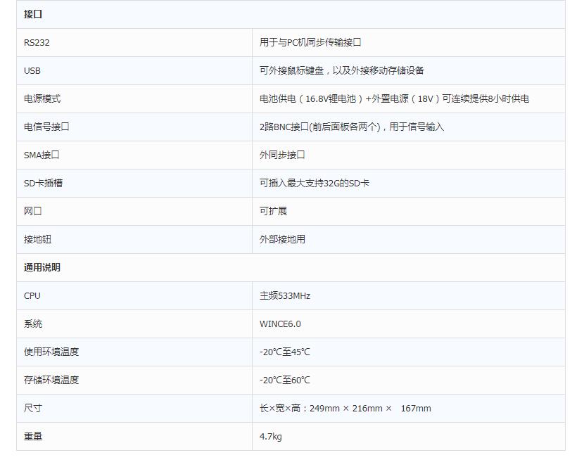Select the 电源模式 label cell

pyautogui.click(x=42, y=98)
